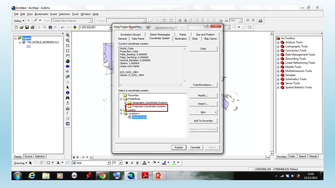
Task: Open the Bookmarks menu
Action: click(x=41, y=14)
